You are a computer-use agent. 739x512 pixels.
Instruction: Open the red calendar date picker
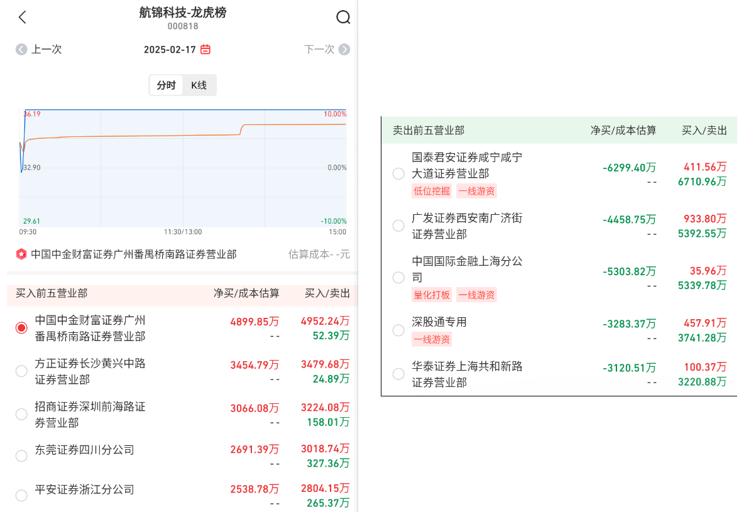[205, 50]
